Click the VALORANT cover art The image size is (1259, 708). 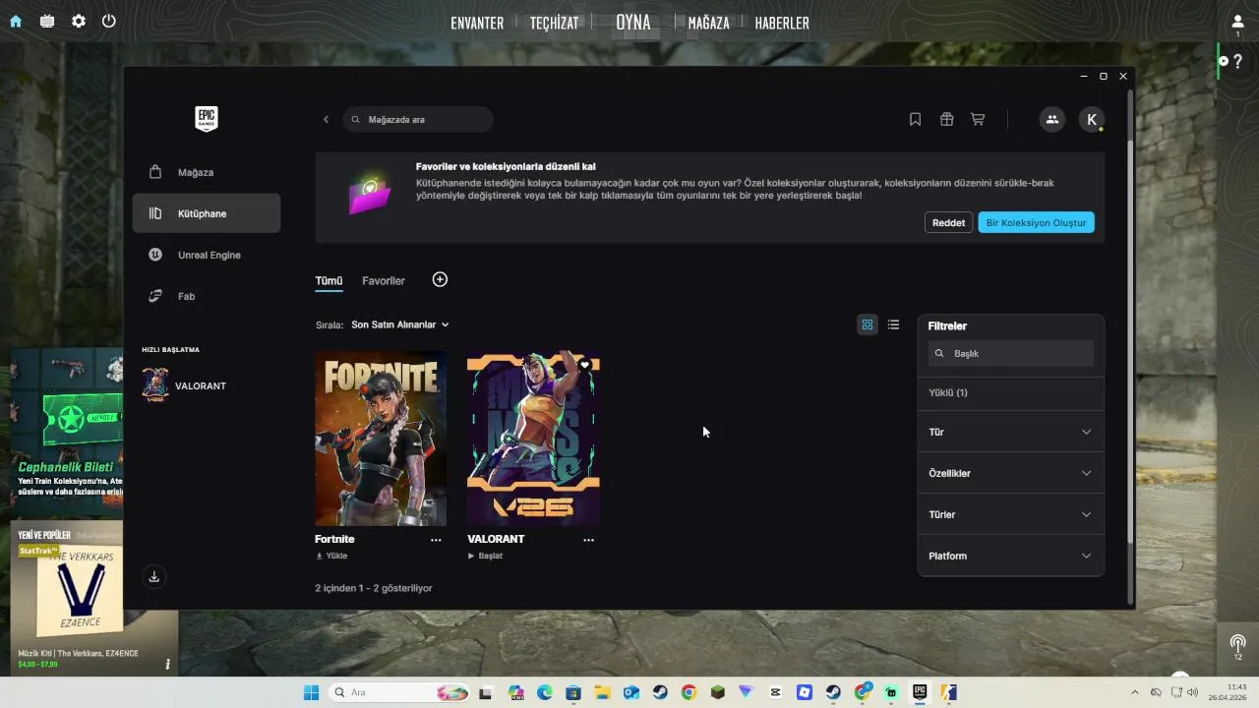[x=533, y=439]
